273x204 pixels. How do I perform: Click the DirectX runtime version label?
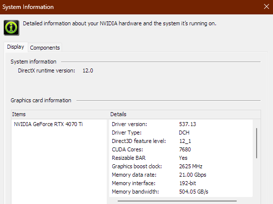(46, 70)
